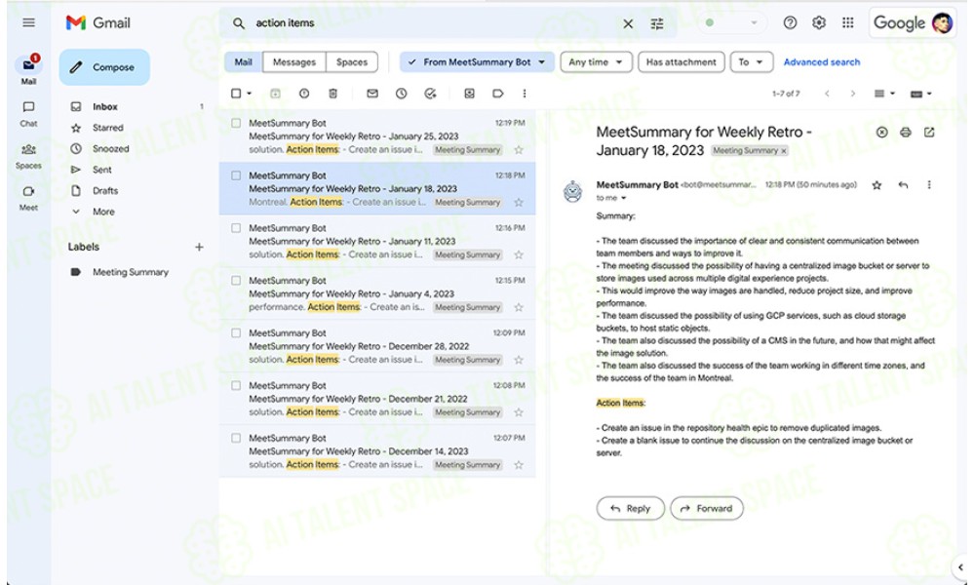Star the January 25, 2023 email row

tap(519, 150)
